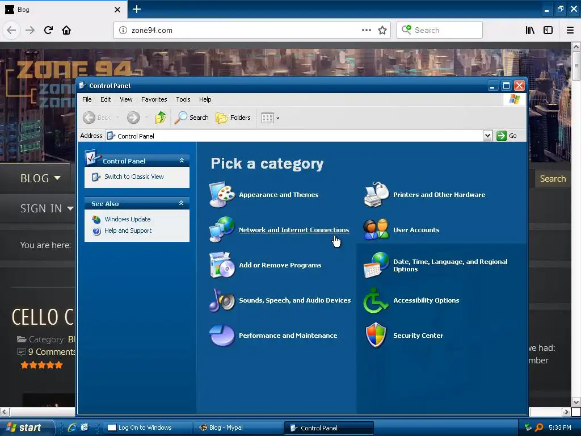Click the magnifier system tray icon
The height and width of the screenshot is (436, 581).
click(539, 427)
